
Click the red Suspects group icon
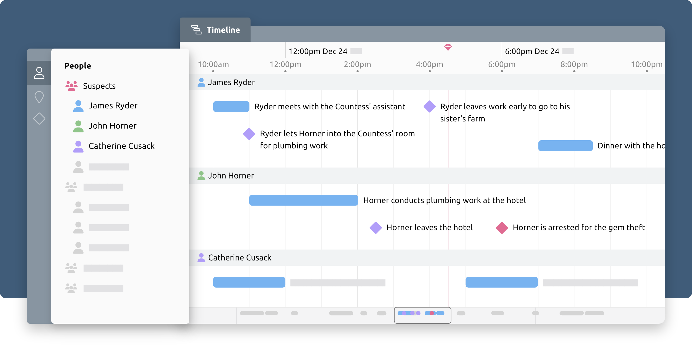71,85
